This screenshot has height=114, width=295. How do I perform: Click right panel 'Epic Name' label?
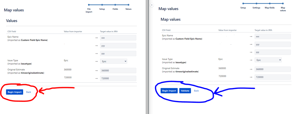(x=167, y=35)
